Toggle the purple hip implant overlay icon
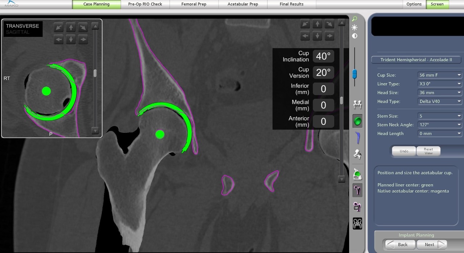The image size is (464, 253). (x=357, y=190)
